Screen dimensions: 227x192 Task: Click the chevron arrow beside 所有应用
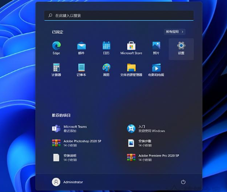point(182,32)
